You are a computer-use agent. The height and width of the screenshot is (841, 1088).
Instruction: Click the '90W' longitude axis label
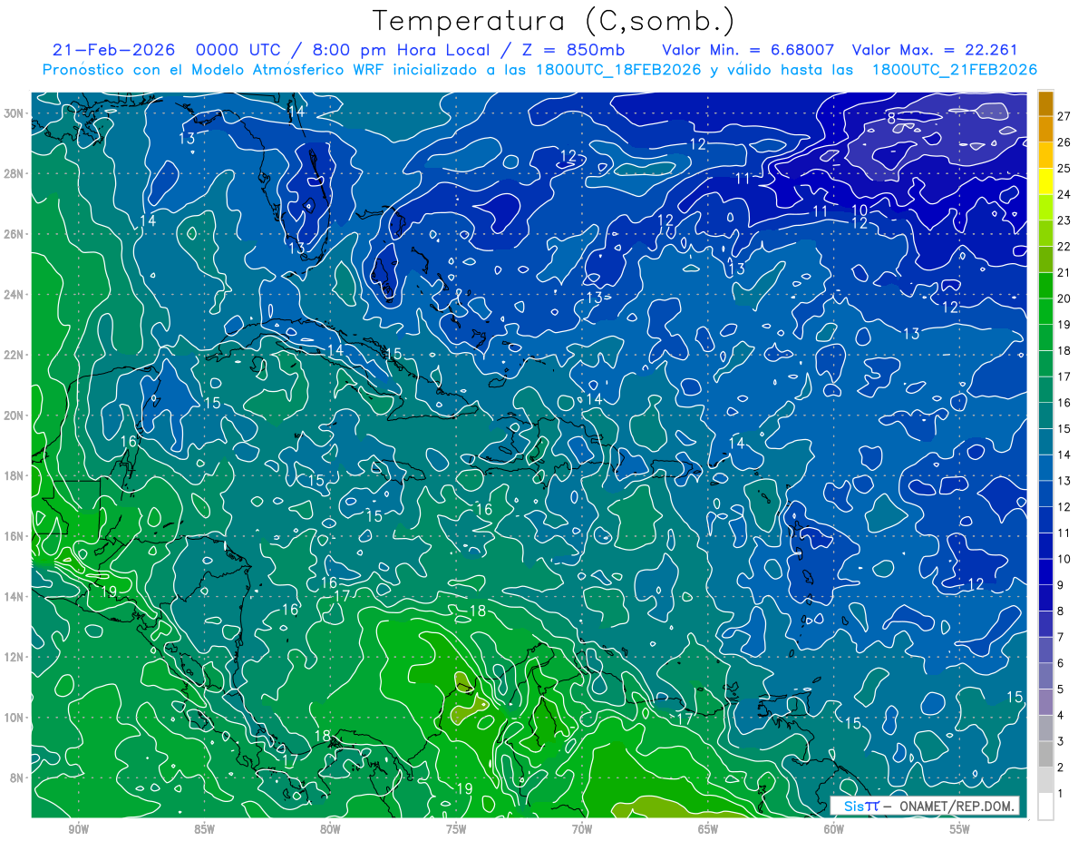pos(78,829)
